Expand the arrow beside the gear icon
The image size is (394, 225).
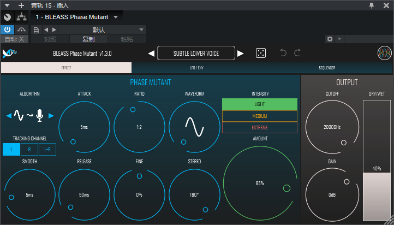[339, 39]
